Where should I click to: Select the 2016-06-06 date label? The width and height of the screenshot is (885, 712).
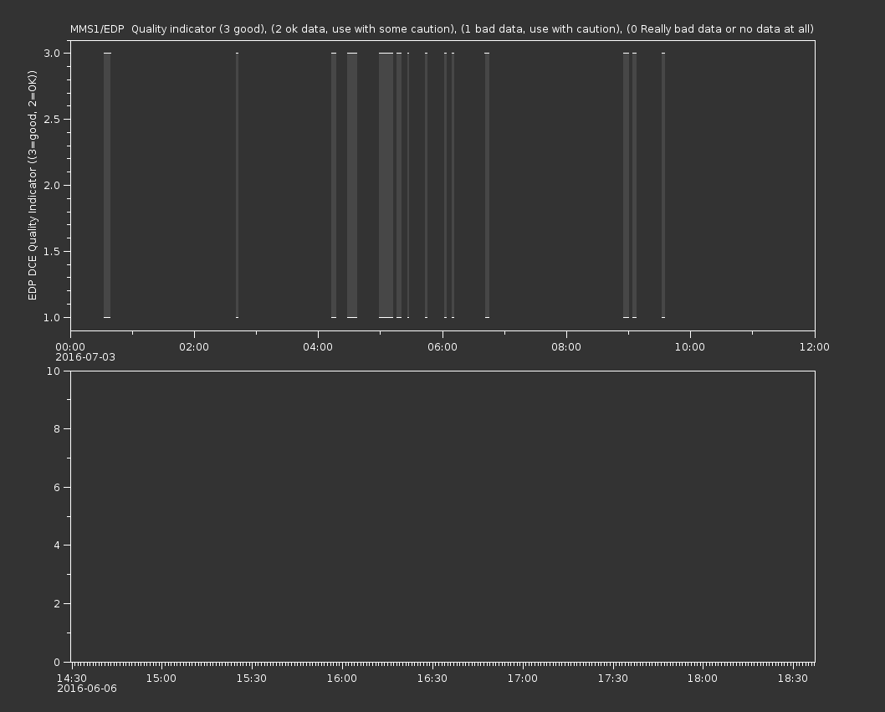pos(87,689)
